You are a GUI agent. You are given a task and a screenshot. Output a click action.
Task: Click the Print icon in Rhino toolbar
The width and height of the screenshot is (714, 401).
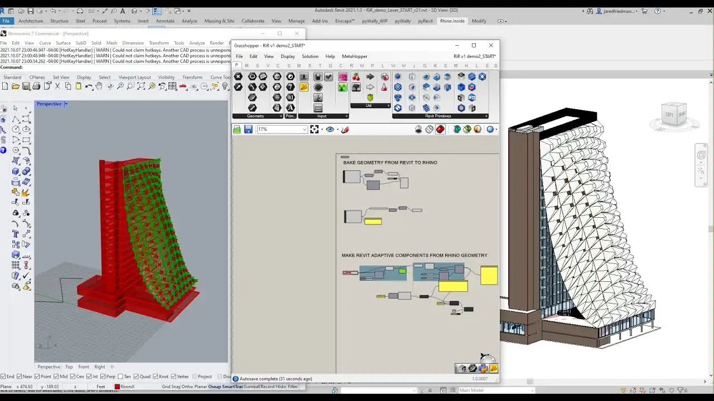point(36,86)
